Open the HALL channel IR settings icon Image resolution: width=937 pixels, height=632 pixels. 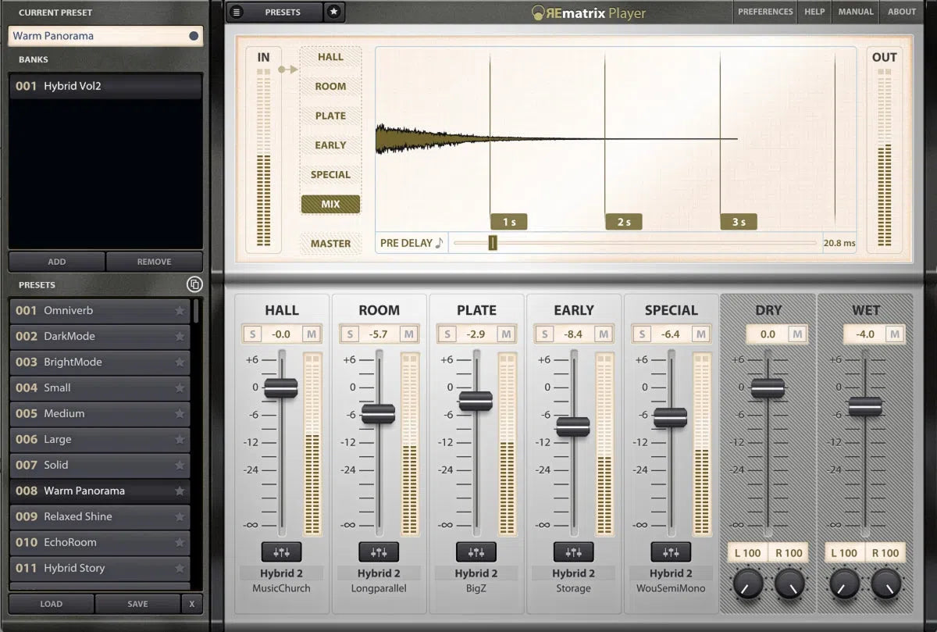pyautogui.click(x=281, y=552)
